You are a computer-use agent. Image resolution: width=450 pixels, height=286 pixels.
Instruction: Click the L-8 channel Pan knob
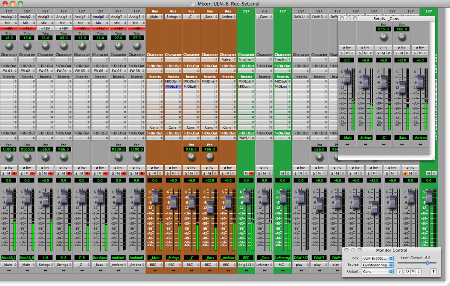click(x=45, y=157)
